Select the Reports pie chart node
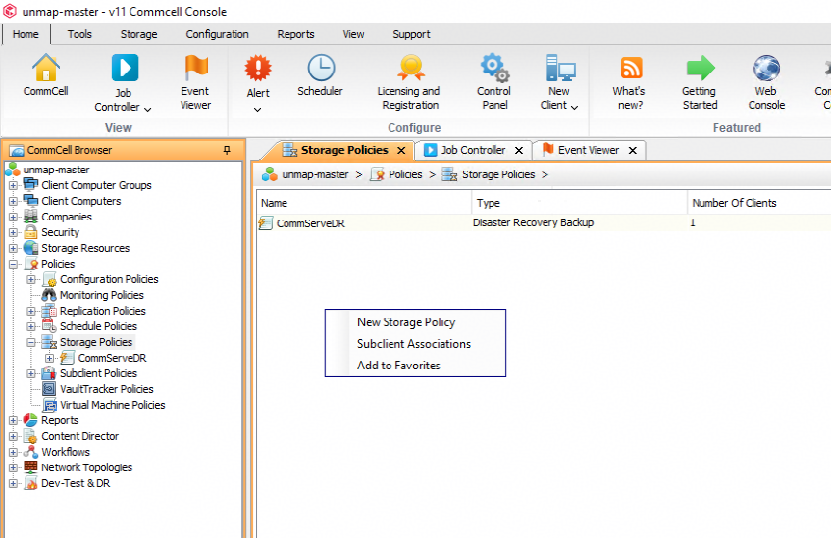This screenshot has height=538, width=831. [x=30, y=420]
